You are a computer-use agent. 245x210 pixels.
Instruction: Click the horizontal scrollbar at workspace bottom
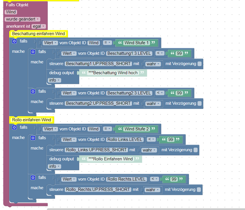click(x=146, y=209)
